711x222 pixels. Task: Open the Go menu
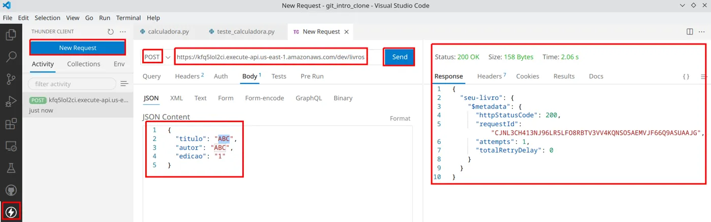point(89,18)
